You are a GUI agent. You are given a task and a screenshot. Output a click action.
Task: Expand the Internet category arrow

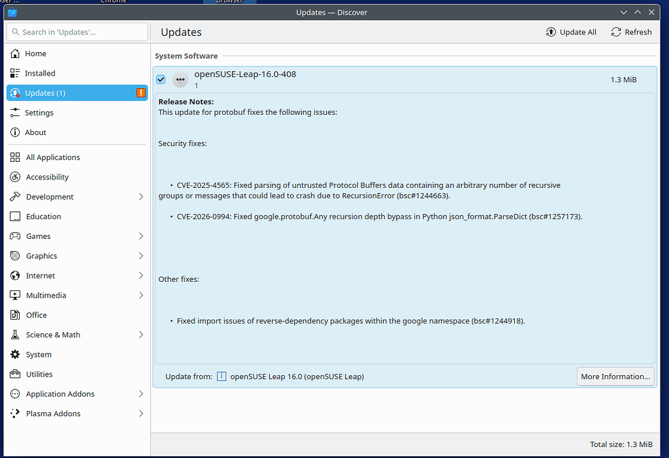(x=141, y=276)
